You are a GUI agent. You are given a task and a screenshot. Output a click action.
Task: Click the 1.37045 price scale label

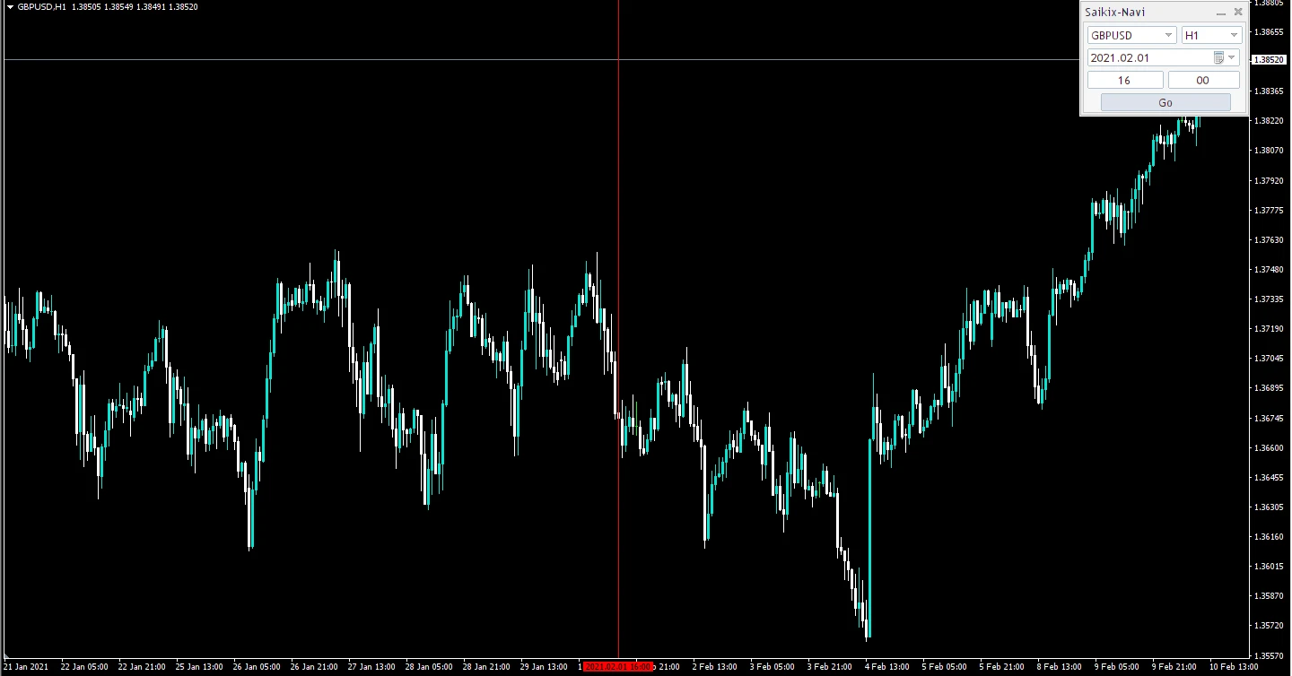(1268, 359)
